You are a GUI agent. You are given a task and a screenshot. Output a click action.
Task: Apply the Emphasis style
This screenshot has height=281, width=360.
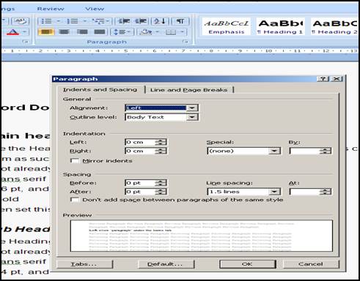pos(227,26)
